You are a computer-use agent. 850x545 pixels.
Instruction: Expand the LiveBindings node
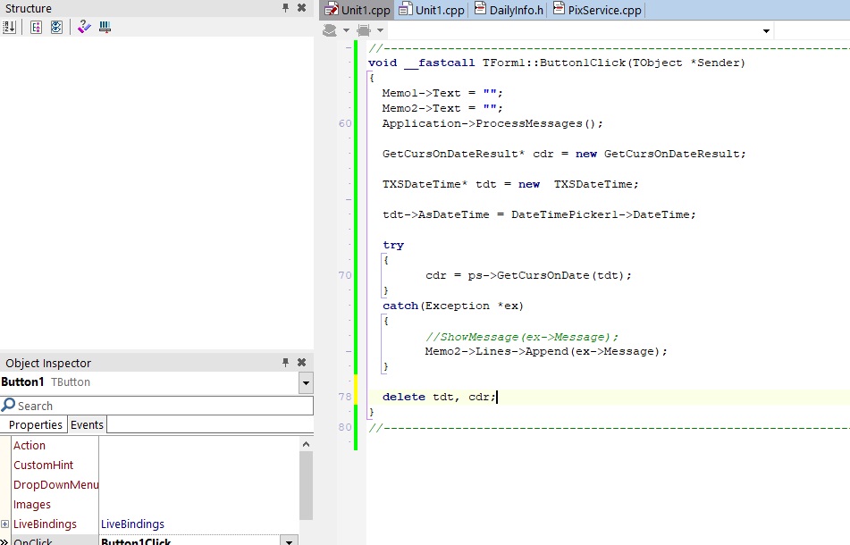[x=4, y=524]
